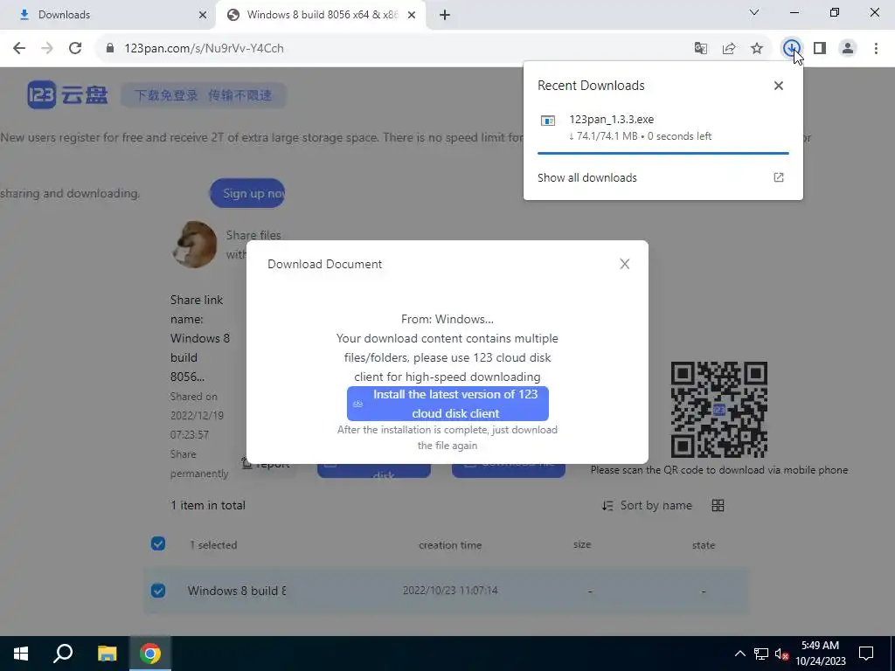Open a new browser tab

click(x=445, y=15)
